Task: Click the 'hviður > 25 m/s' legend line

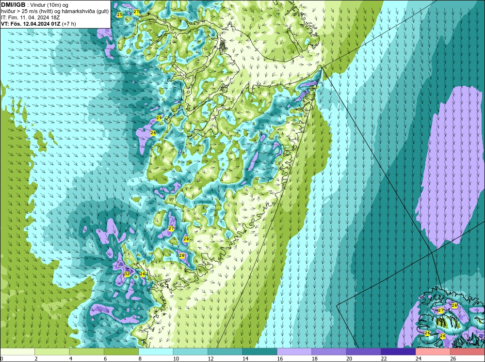Action: pos(55,12)
